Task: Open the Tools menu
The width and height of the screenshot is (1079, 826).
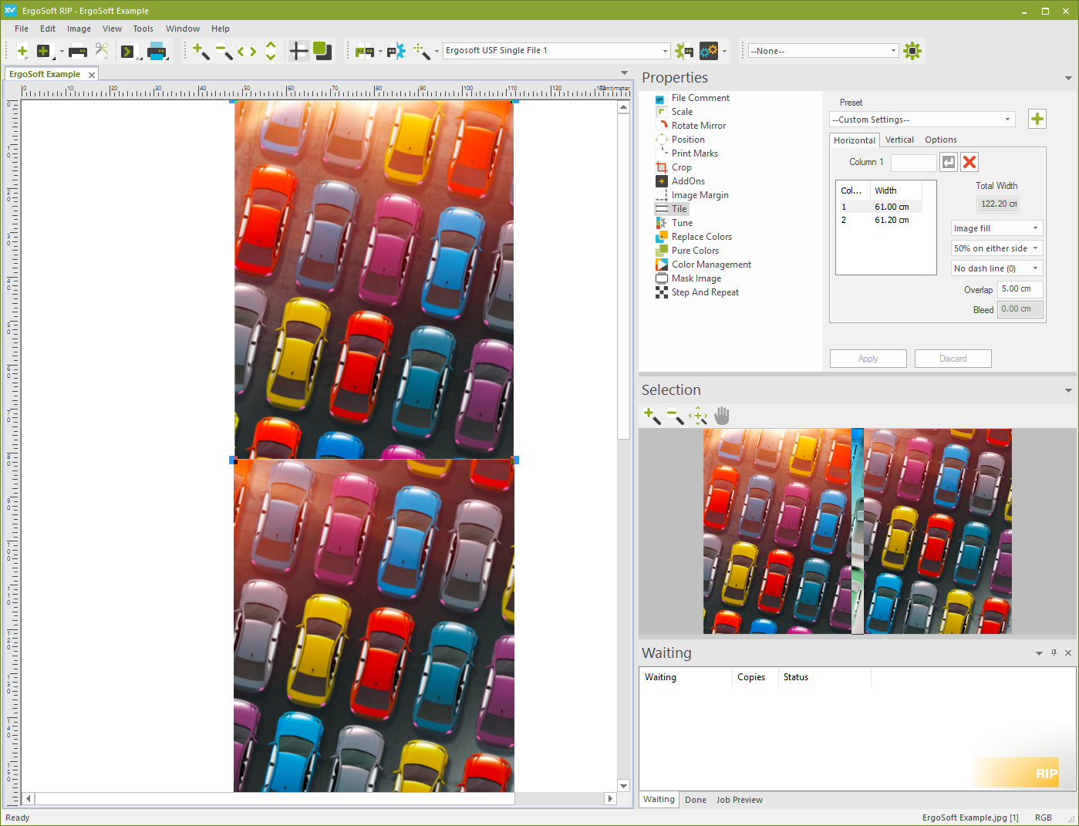Action: (143, 29)
